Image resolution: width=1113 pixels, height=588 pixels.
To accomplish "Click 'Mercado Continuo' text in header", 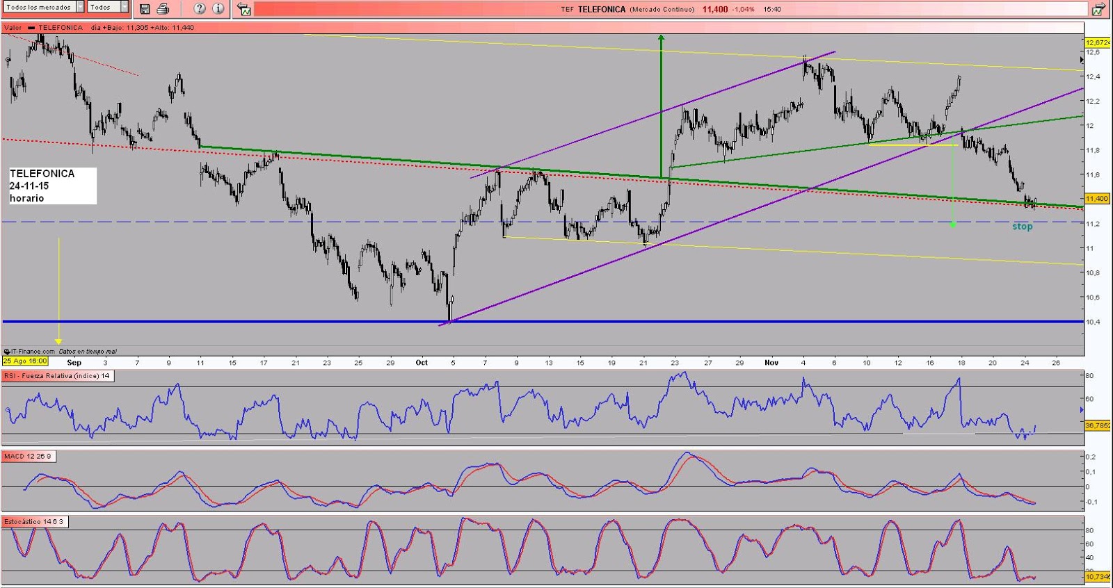I will (662, 10).
